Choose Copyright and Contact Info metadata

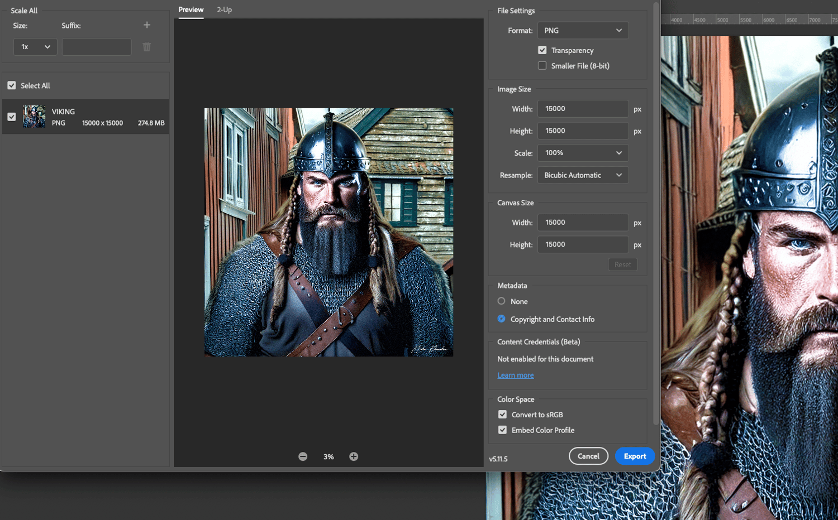coord(501,319)
